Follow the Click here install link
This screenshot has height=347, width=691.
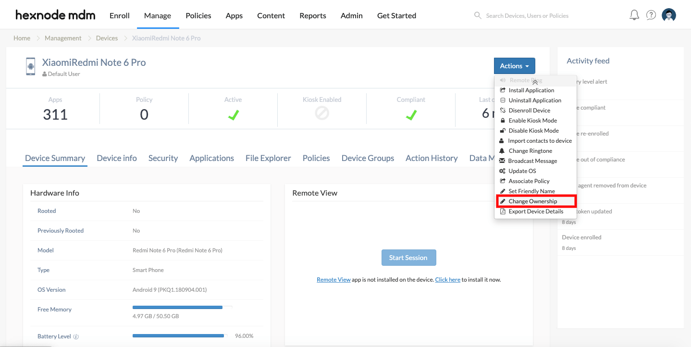(447, 280)
